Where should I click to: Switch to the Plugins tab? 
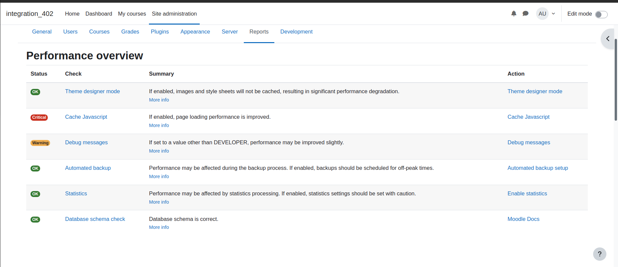(160, 32)
